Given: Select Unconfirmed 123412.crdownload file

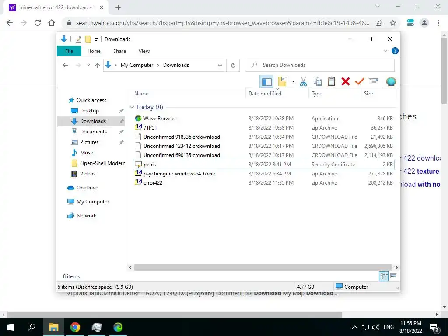Looking at the screenshot, I should click(263, 146).
